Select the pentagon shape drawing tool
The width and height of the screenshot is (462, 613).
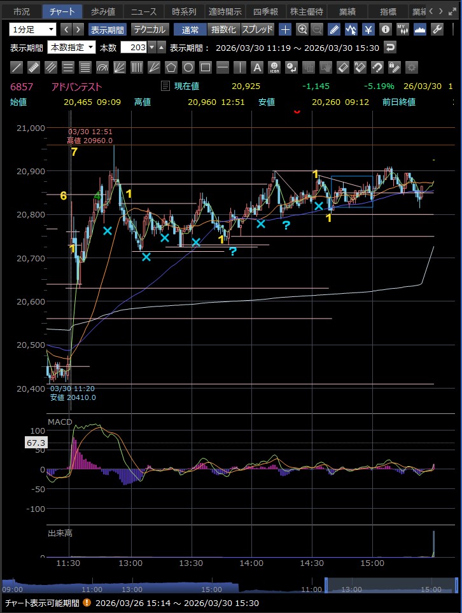click(x=171, y=67)
